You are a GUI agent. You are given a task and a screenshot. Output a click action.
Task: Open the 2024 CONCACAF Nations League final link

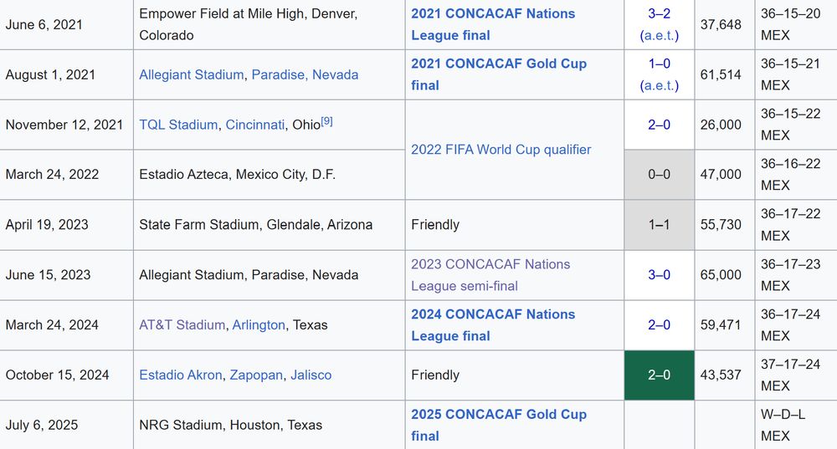pyautogui.click(x=493, y=325)
